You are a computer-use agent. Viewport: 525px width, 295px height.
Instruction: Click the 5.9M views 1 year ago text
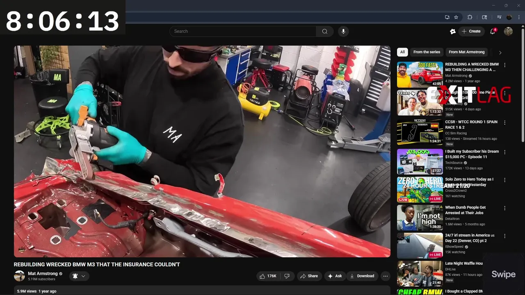click(x=37, y=291)
